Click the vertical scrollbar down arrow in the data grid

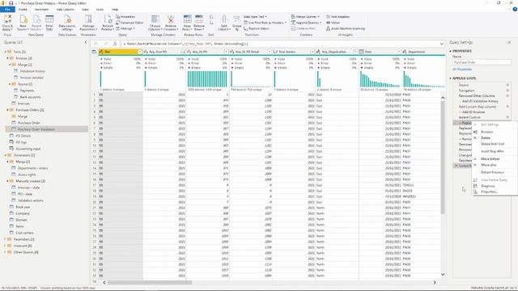(443, 275)
